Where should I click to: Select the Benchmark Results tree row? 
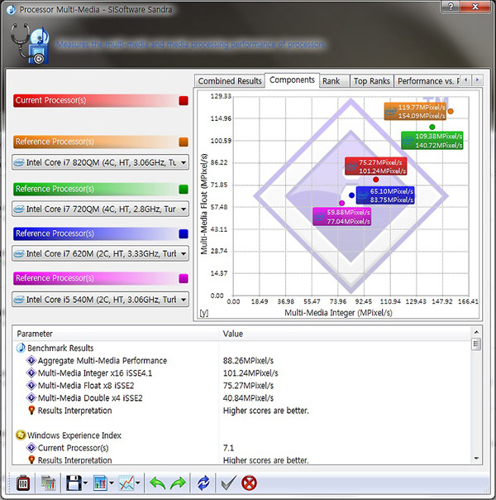coord(60,348)
